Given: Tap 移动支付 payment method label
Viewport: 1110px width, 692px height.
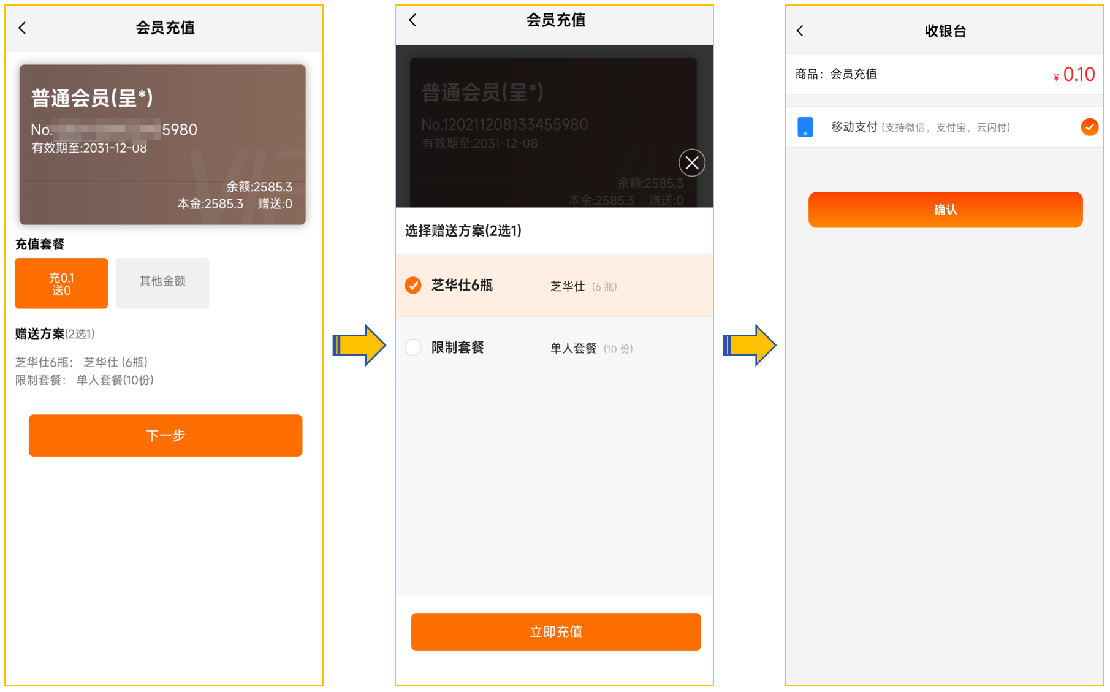Looking at the screenshot, I should pos(854,127).
